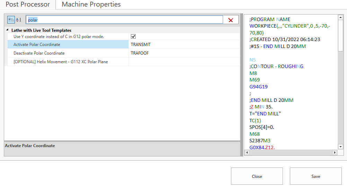
Task: Switch to Machine Properties tab
Action: 91,4
